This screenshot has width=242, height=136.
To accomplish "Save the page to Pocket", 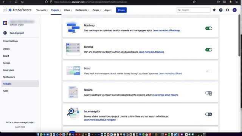I will tap(218, 2).
